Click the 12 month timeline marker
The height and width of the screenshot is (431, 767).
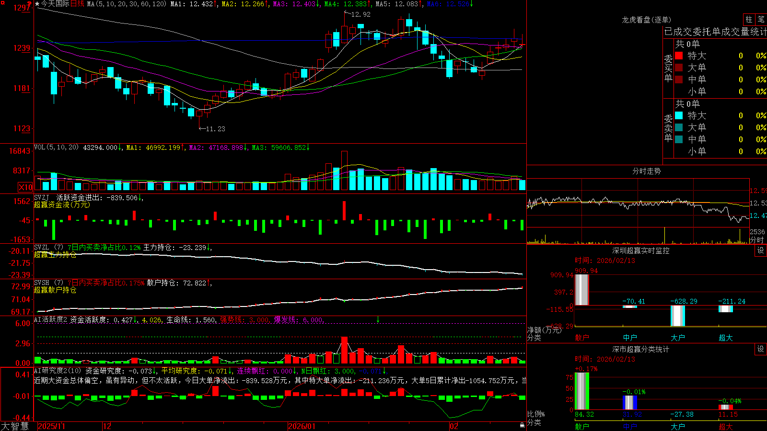107,426
